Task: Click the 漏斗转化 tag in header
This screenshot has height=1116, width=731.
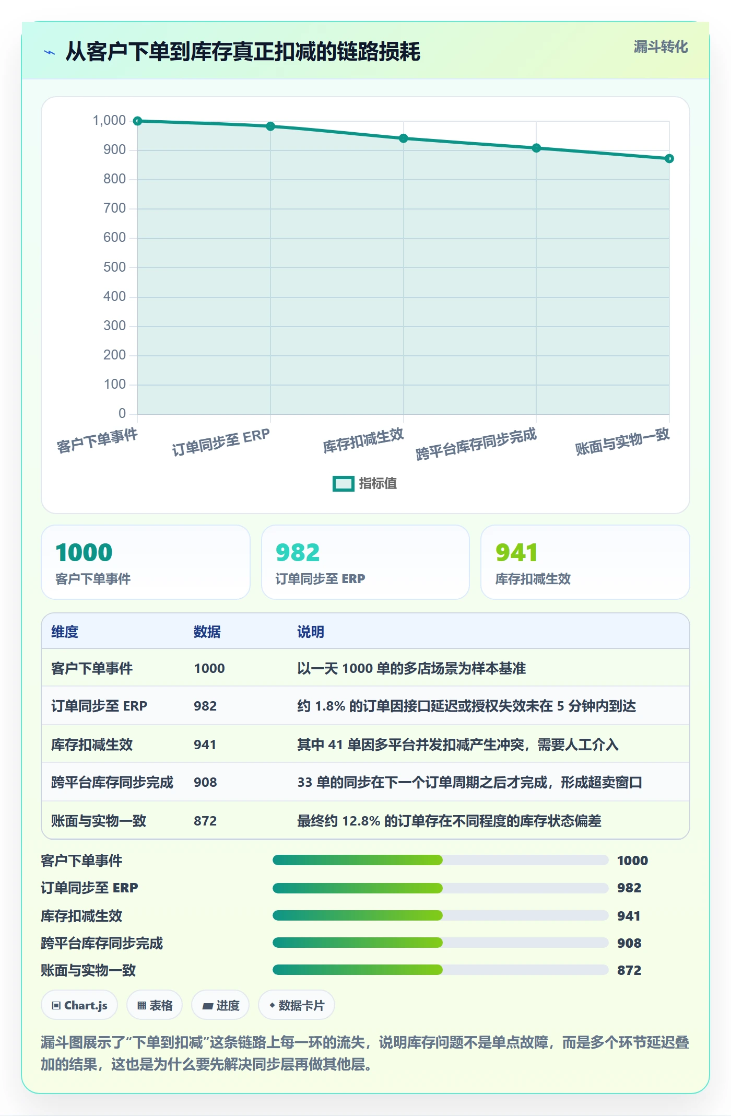Action: (x=661, y=47)
